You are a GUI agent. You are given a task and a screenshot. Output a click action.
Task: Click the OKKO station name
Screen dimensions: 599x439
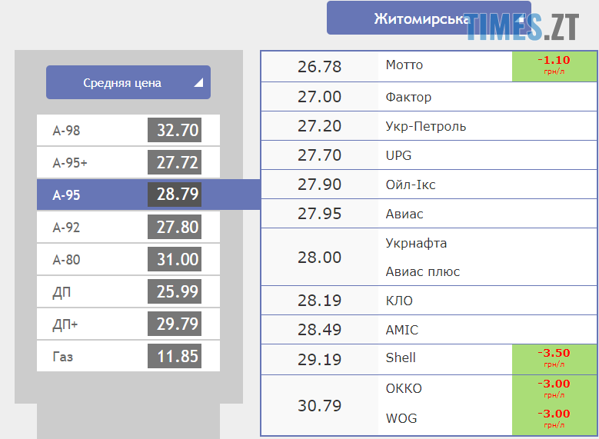coord(404,388)
